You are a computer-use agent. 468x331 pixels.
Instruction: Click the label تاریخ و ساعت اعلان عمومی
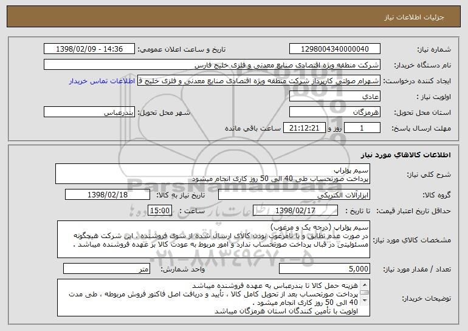coord(182,49)
